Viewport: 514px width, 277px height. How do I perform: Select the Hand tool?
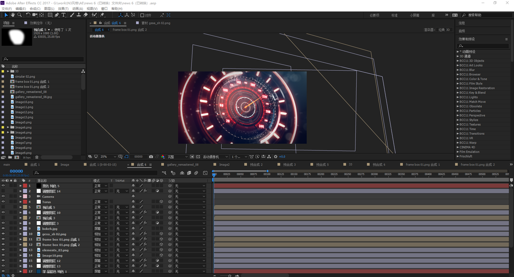(x=13, y=15)
